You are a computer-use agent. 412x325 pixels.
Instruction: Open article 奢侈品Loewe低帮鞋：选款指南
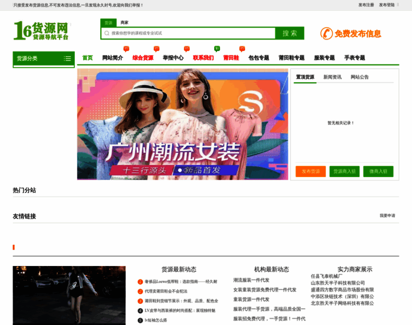(181, 282)
